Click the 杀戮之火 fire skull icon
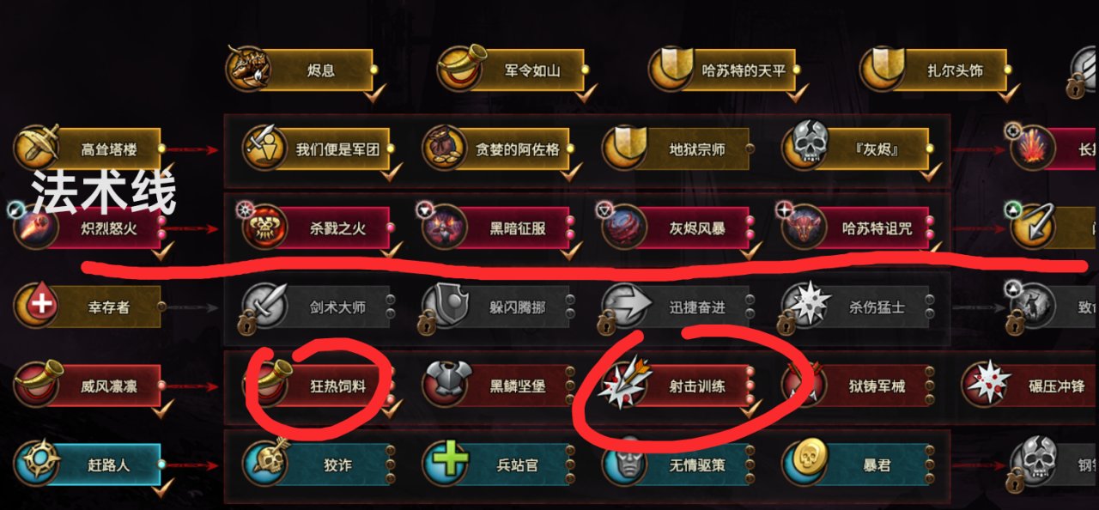 pos(264,228)
